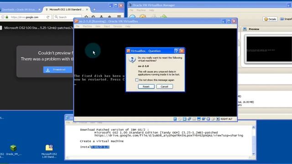Click the Oracle_VM_ installer desktop icon

tap(13, 150)
